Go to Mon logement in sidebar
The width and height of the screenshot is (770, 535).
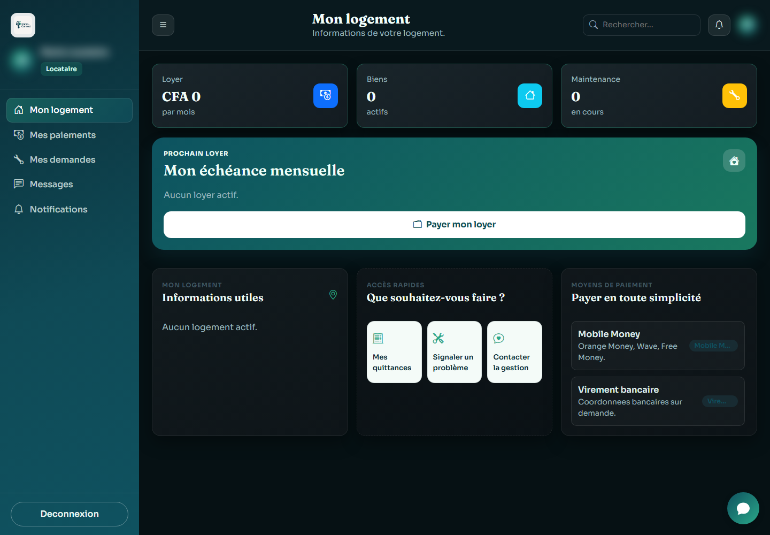pos(70,110)
